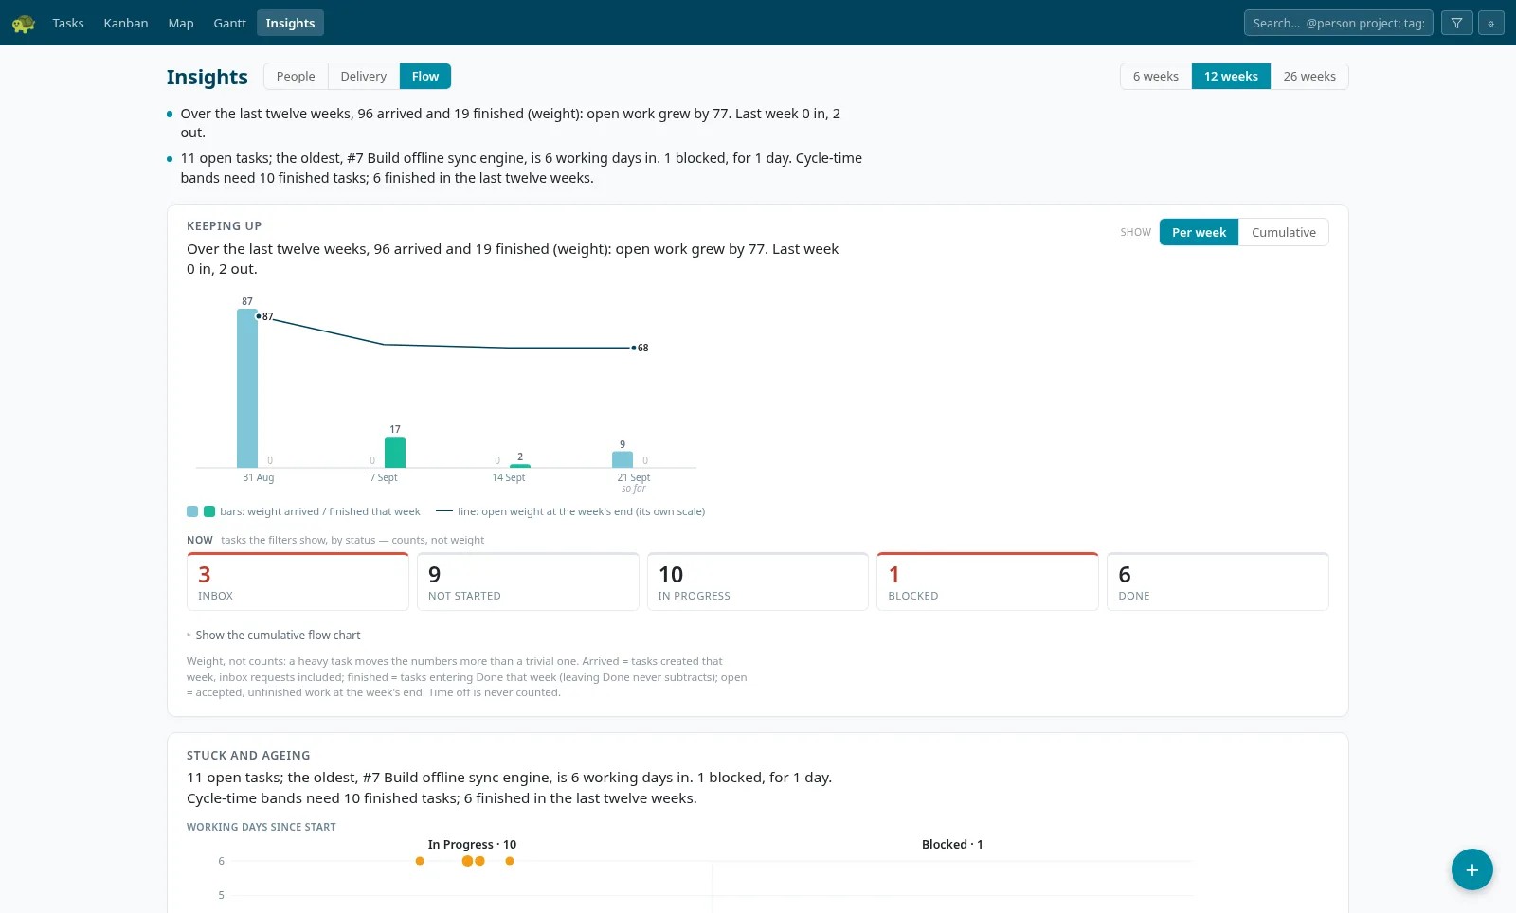Image resolution: width=1516 pixels, height=913 pixels.
Task: Open the Done card showing 6
Action: click(x=1218, y=582)
